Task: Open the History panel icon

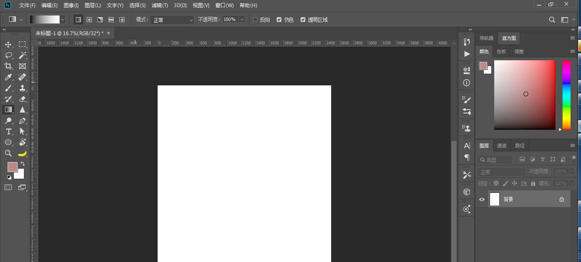Action: (467, 42)
